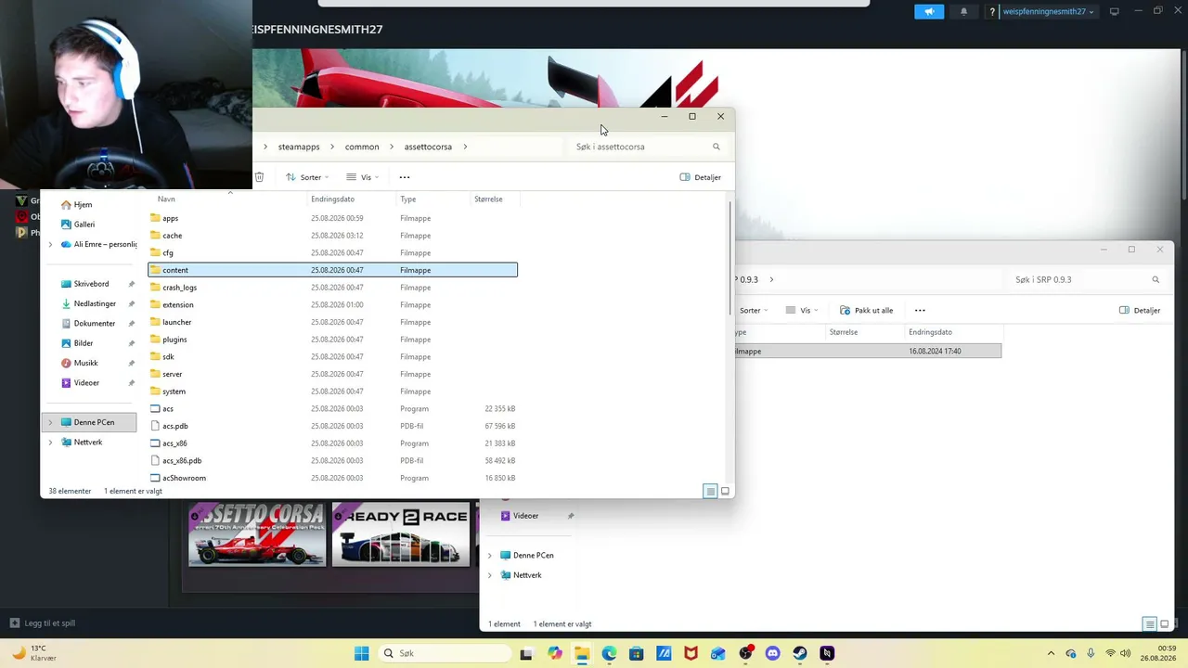Open the cfg folder
Image resolution: width=1188 pixels, height=668 pixels.
332,252
